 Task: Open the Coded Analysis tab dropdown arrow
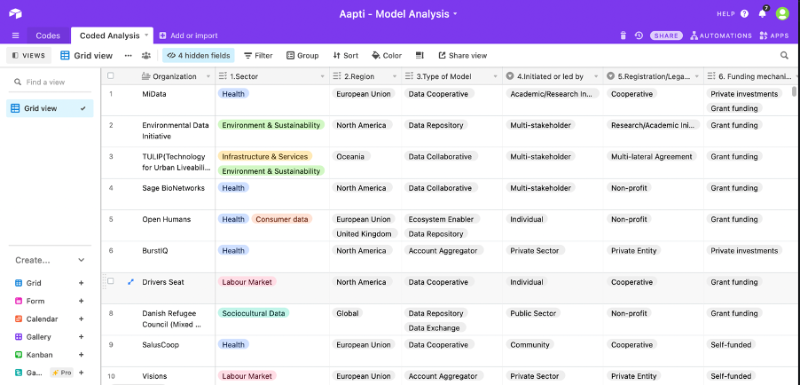pyautogui.click(x=146, y=35)
